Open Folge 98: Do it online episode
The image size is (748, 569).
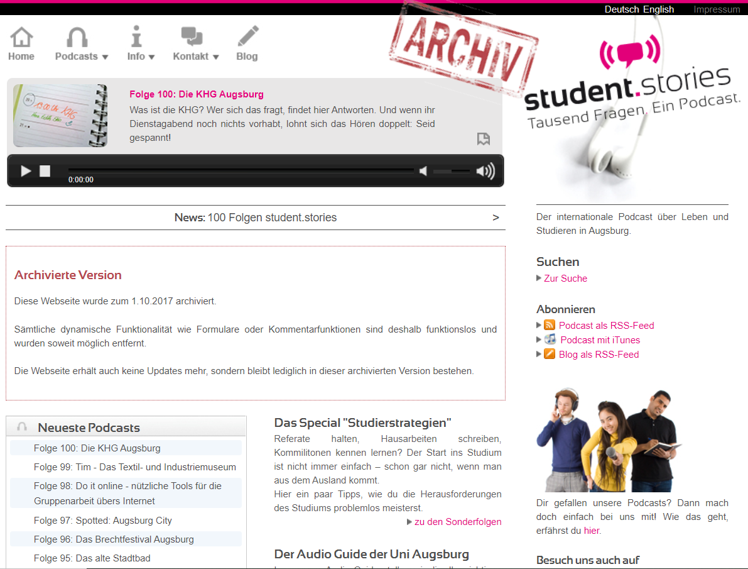point(126,493)
